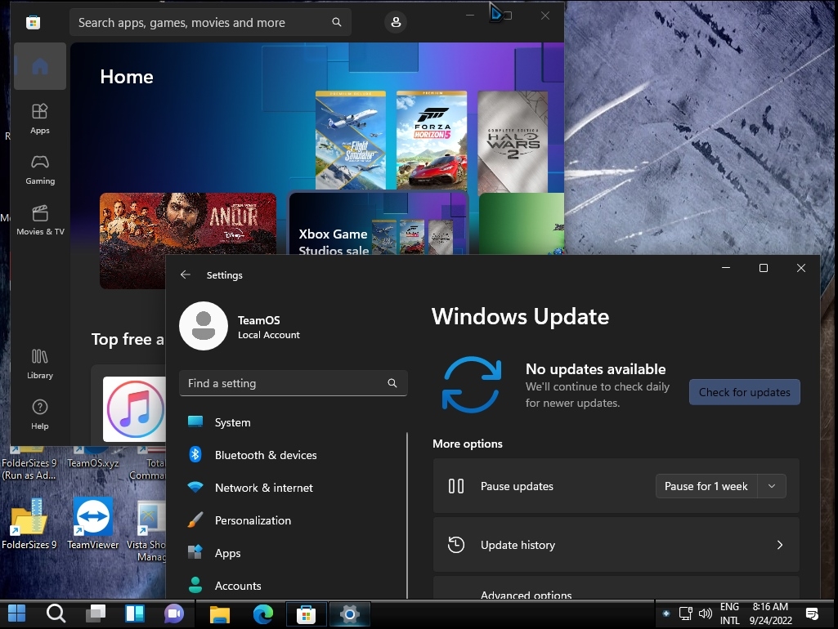Open Network & internet settings

(x=263, y=488)
